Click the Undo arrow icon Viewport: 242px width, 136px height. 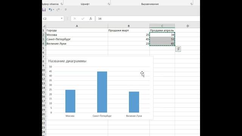50,10
